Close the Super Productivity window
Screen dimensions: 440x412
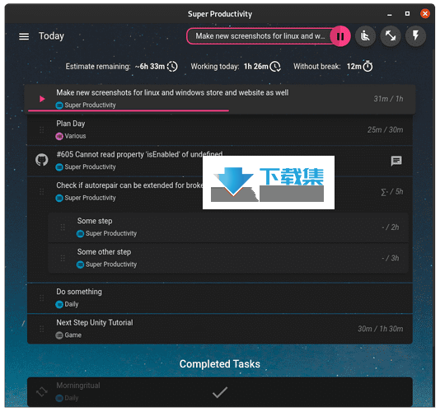425,13
